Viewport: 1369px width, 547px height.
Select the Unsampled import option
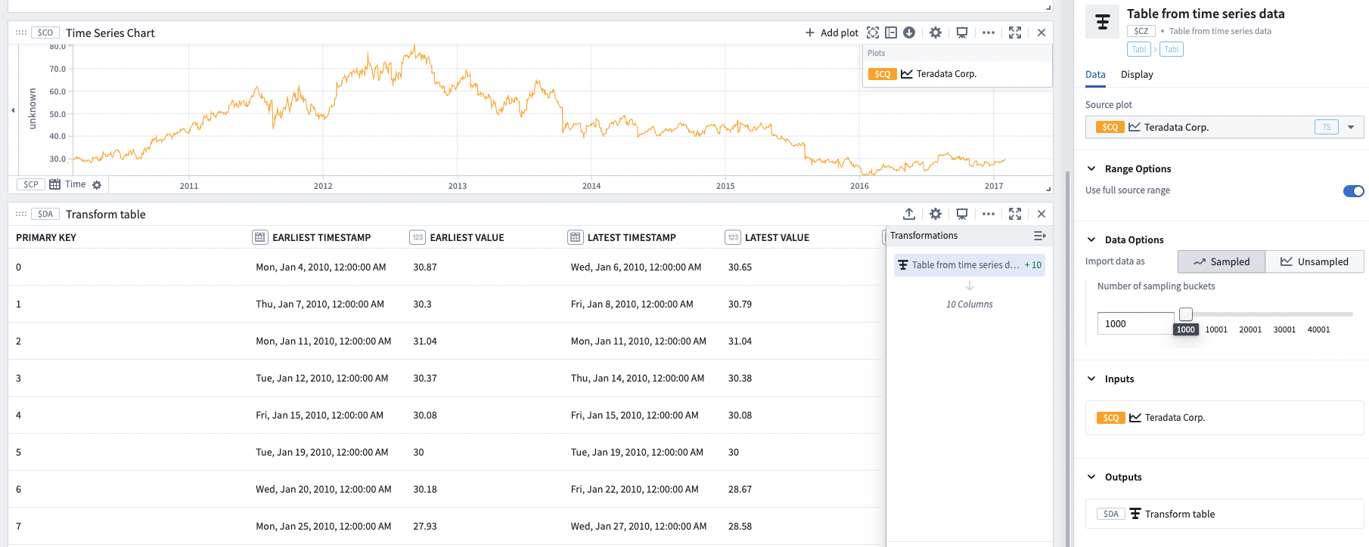(x=1315, y=261)
